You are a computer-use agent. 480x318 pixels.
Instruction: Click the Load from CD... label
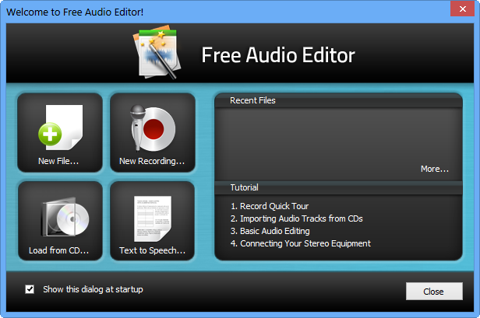(x=58, y=250)
